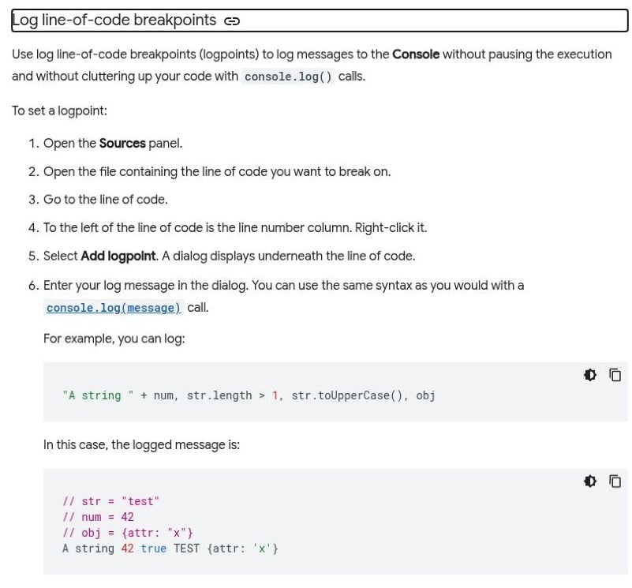Click the "To set a logpoint:" line
Screen dimensions: 632x588
[60, 110]
